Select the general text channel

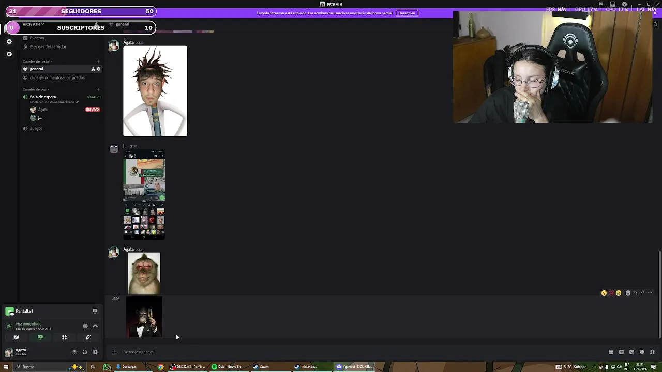pyautogui.click(x=61, y=69)
